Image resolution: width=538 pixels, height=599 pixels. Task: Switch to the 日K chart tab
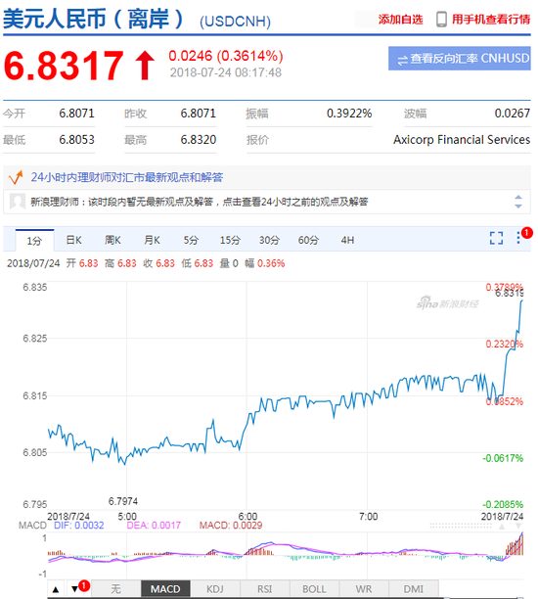[x=73, y=241]
